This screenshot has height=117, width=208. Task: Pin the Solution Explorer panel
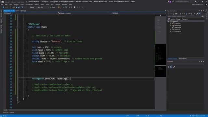point(201,11)
